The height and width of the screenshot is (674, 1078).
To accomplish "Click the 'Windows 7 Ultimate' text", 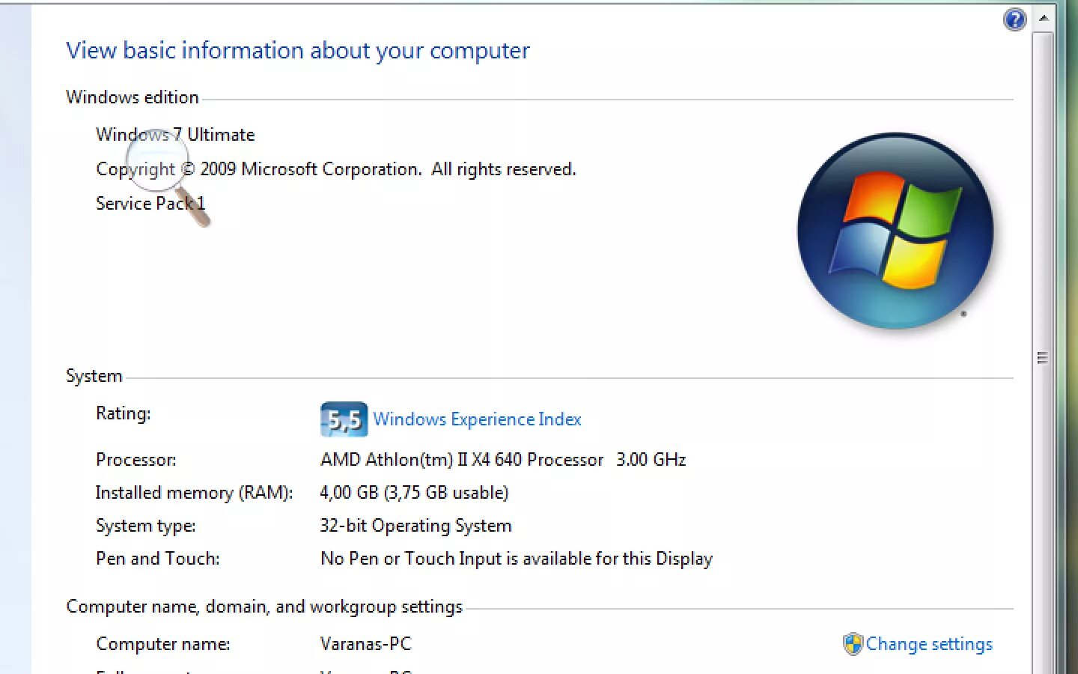I will coord(175,135).
